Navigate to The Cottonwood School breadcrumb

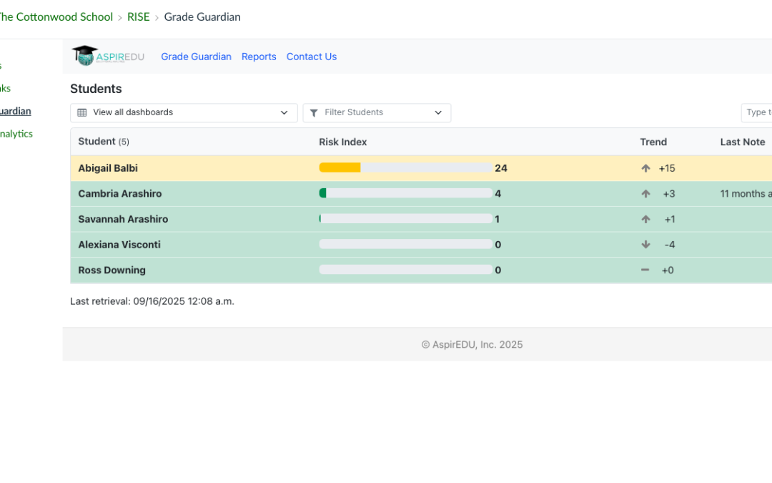pos(56,17)
